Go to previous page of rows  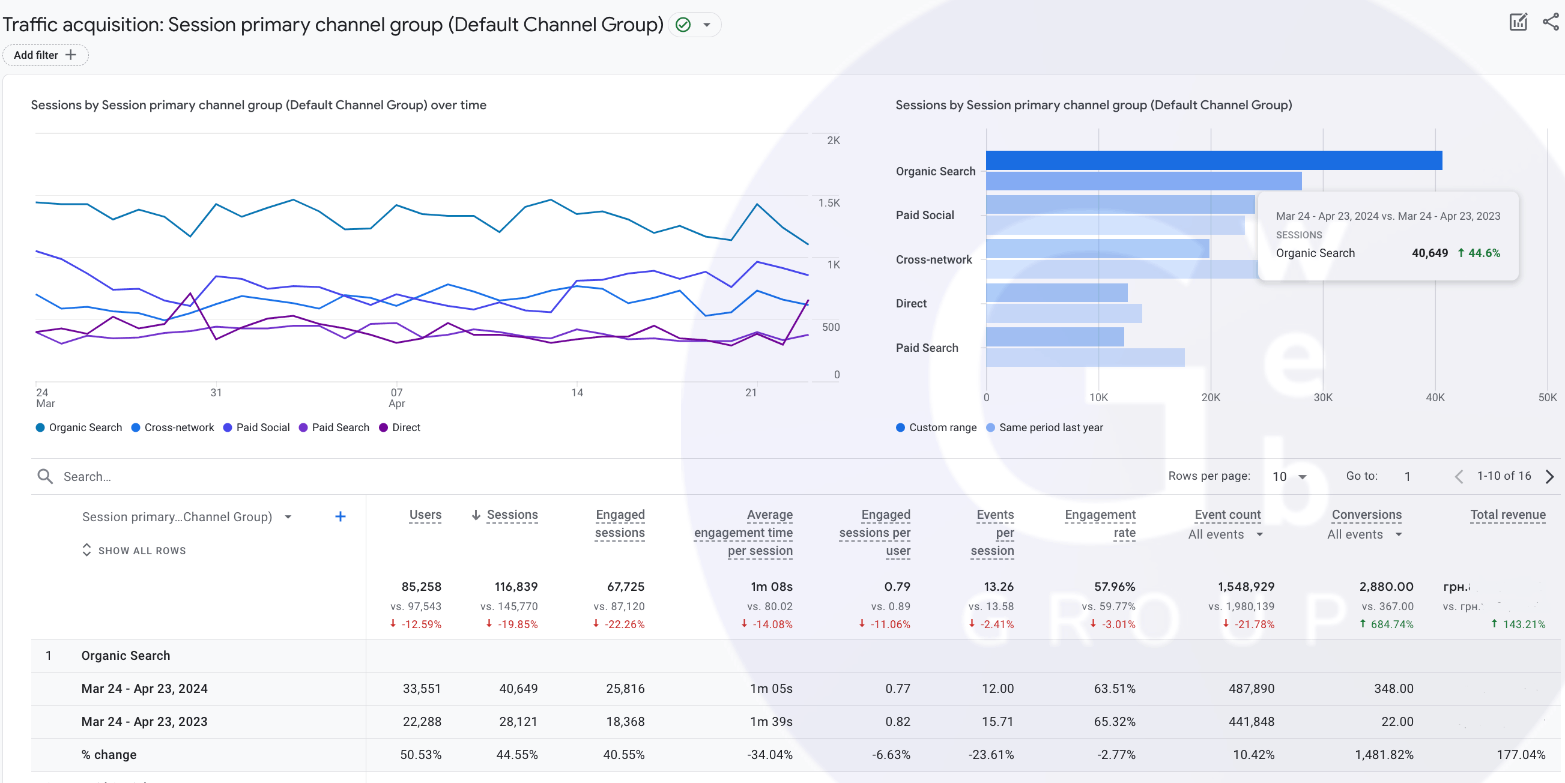tap(1459, 476)
